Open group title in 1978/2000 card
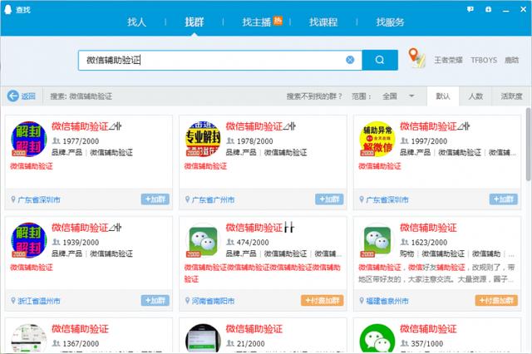This screenshot has height=354, width=532. point(260,126)
